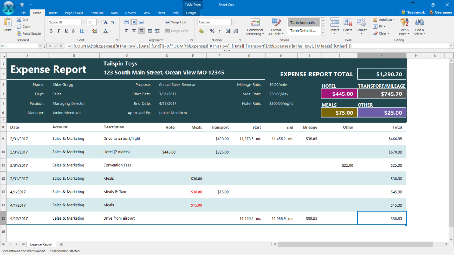Open Sort & Filter menu
This screenshot has height=255, width=454.
pos(404,27)
